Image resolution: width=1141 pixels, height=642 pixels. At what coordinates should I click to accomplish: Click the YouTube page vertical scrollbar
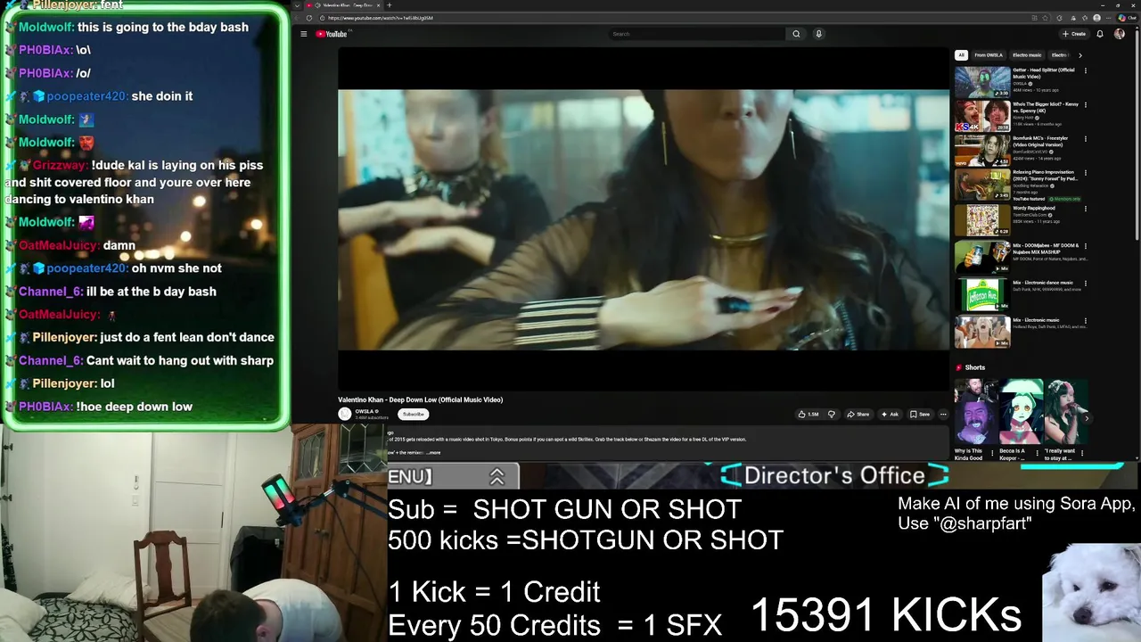coord(1137,134)
